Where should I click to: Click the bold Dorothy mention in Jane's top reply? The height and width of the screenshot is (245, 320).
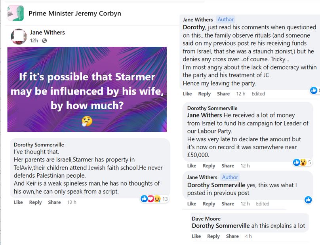click(x=194, y=27)
